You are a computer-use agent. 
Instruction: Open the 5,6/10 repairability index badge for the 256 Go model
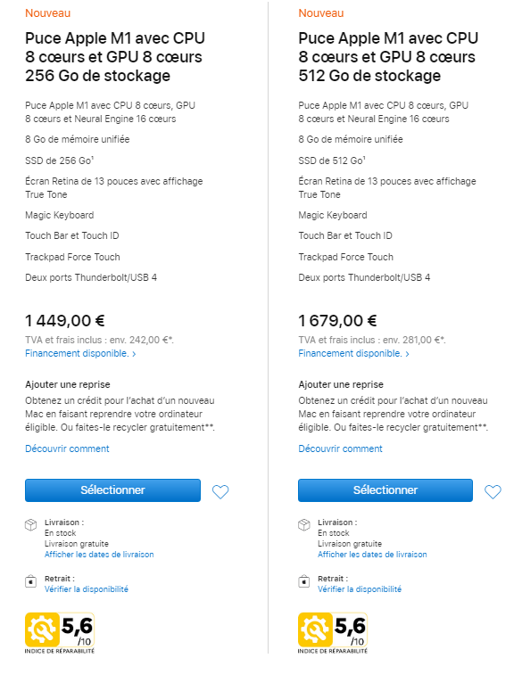(x=60, y=632)
